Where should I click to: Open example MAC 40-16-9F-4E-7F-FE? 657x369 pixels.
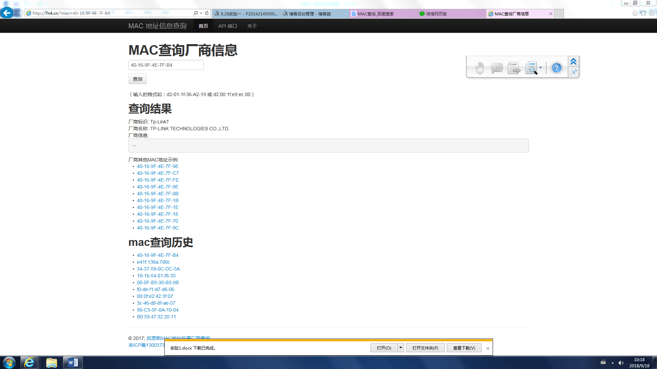click(x=158, y=180)
